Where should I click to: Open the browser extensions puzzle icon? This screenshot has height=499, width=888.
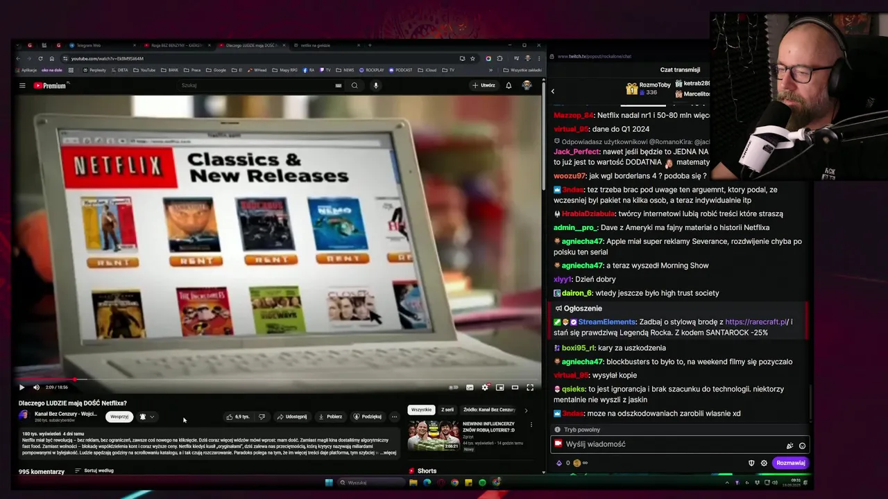[x=499, y=58]
